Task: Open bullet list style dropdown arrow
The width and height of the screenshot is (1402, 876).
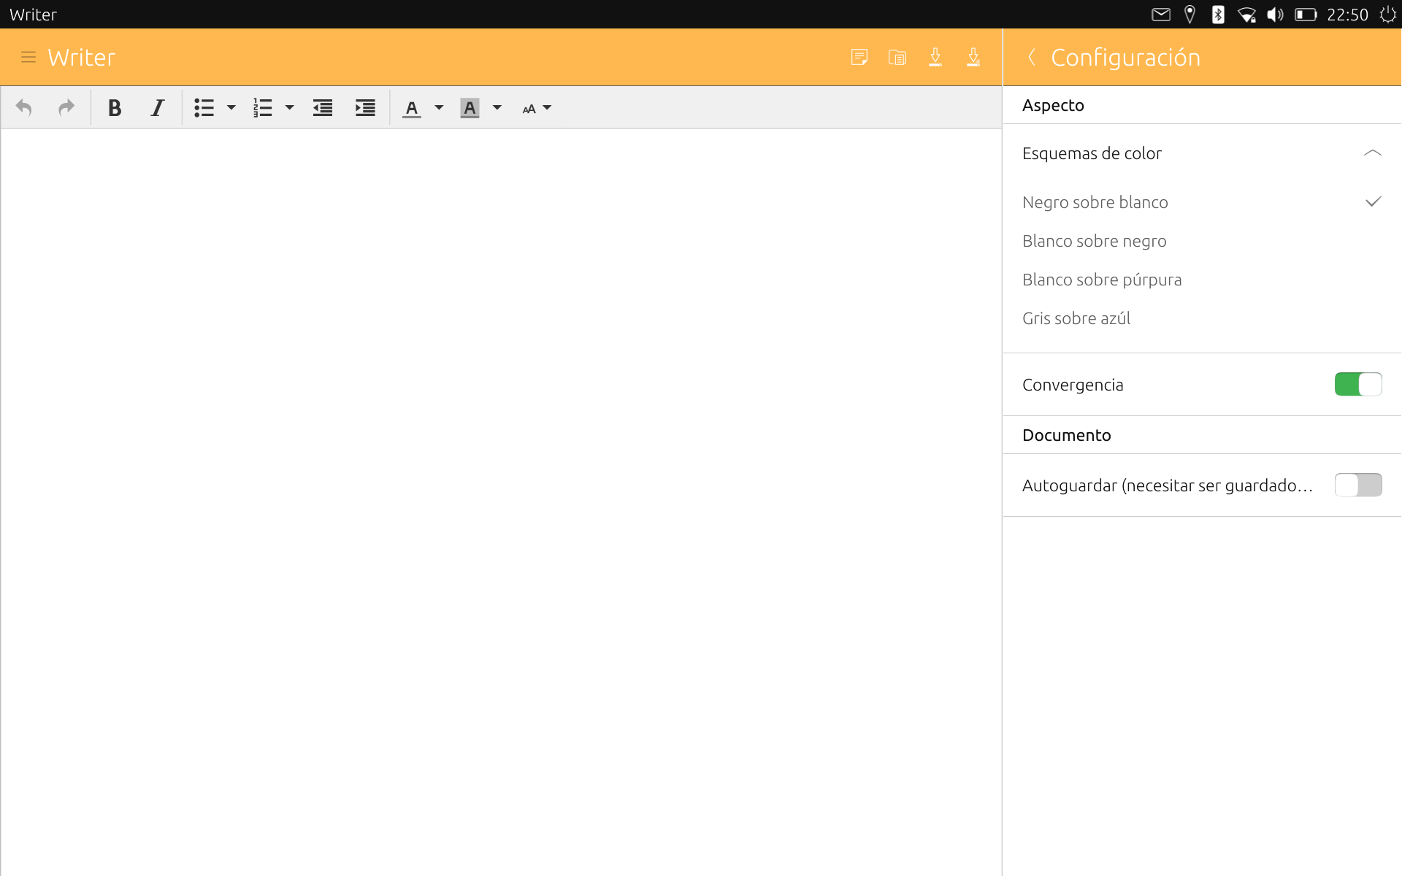Action: tap(231, 108)
